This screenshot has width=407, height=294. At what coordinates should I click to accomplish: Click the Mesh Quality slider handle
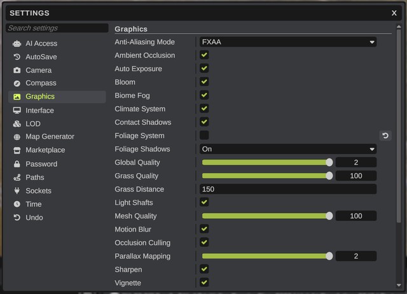click(x=329, y=216)
